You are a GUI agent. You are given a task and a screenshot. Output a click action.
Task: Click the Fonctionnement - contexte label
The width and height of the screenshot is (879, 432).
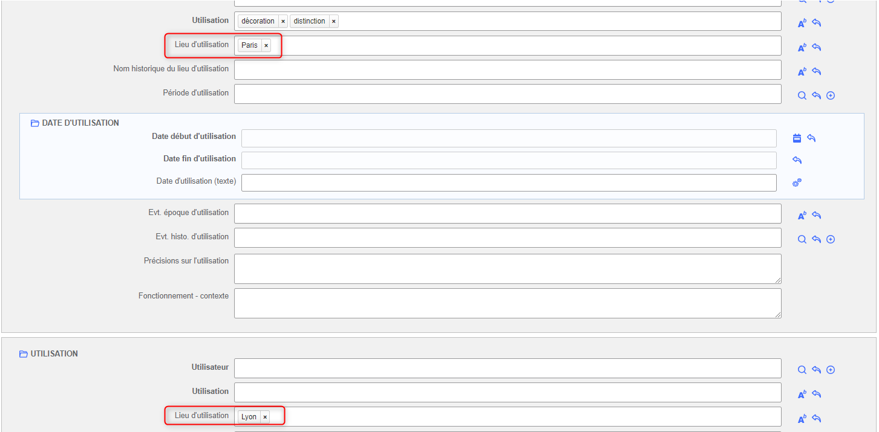tap(183, 296)
